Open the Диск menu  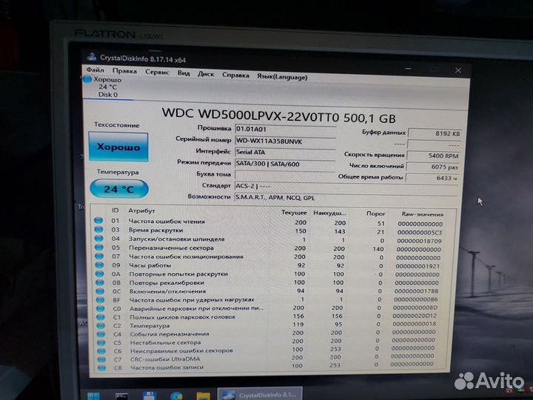tap(206, 74)
